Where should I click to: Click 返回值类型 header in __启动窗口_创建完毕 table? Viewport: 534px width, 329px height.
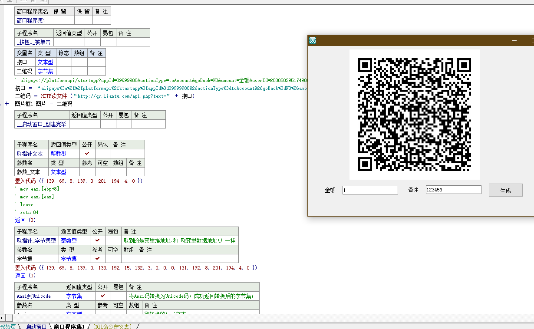click(85, 115)
